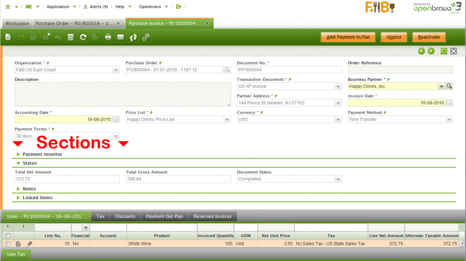Viewport: 466px width, 261px height.
Task: Expand the Payment monitor section
Action: point(19,154)
